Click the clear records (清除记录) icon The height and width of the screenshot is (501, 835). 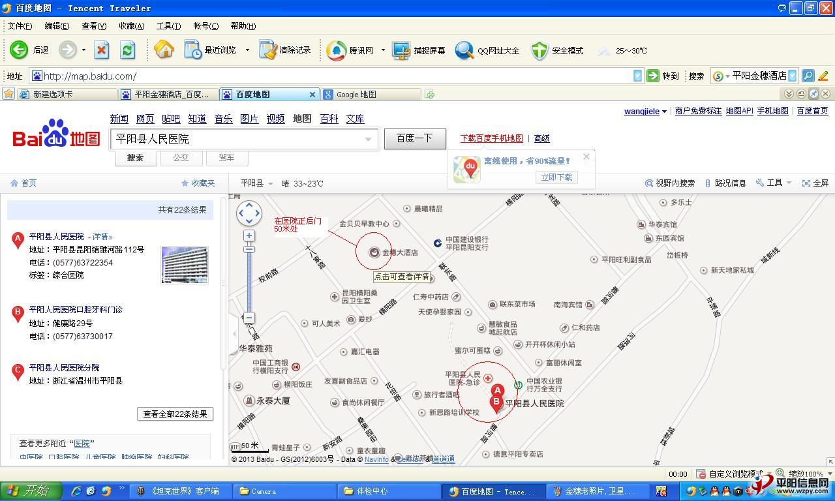[267, 50]
